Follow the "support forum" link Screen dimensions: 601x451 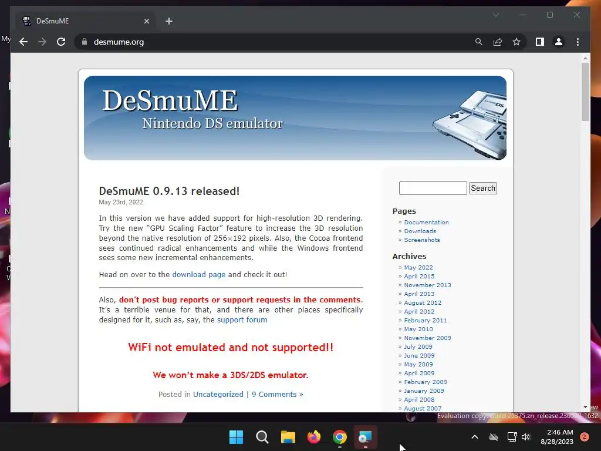[x=242, y=320]
